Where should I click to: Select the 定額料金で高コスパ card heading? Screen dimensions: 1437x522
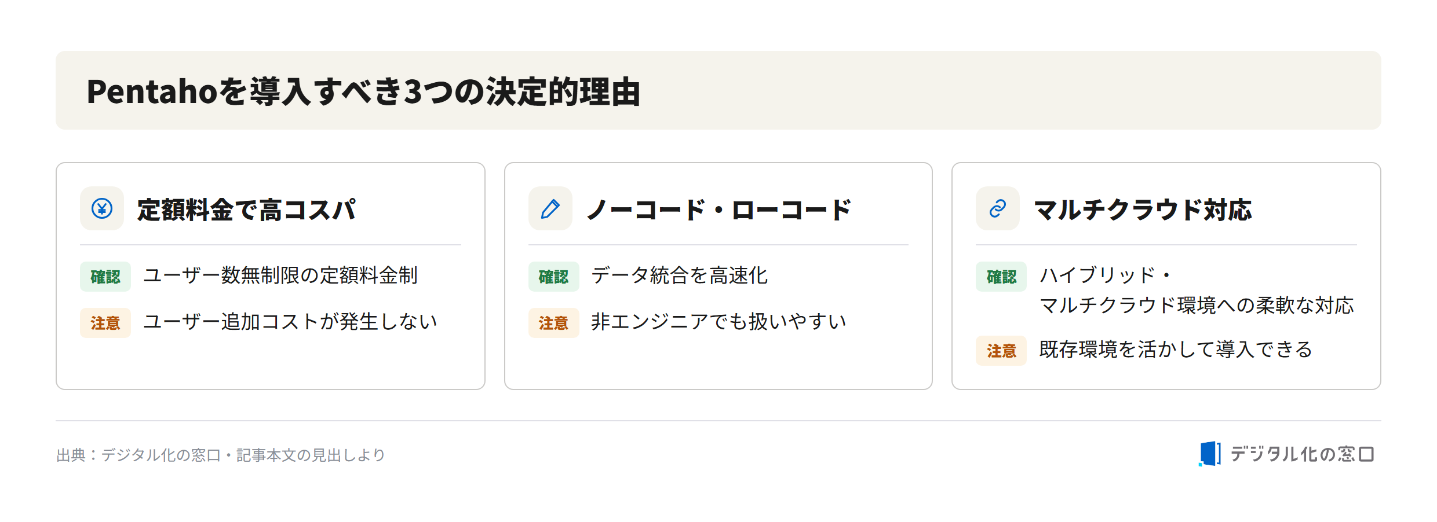(x=246, y=209)
